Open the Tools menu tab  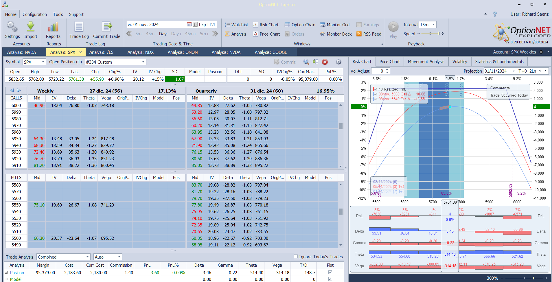point(58,14)
